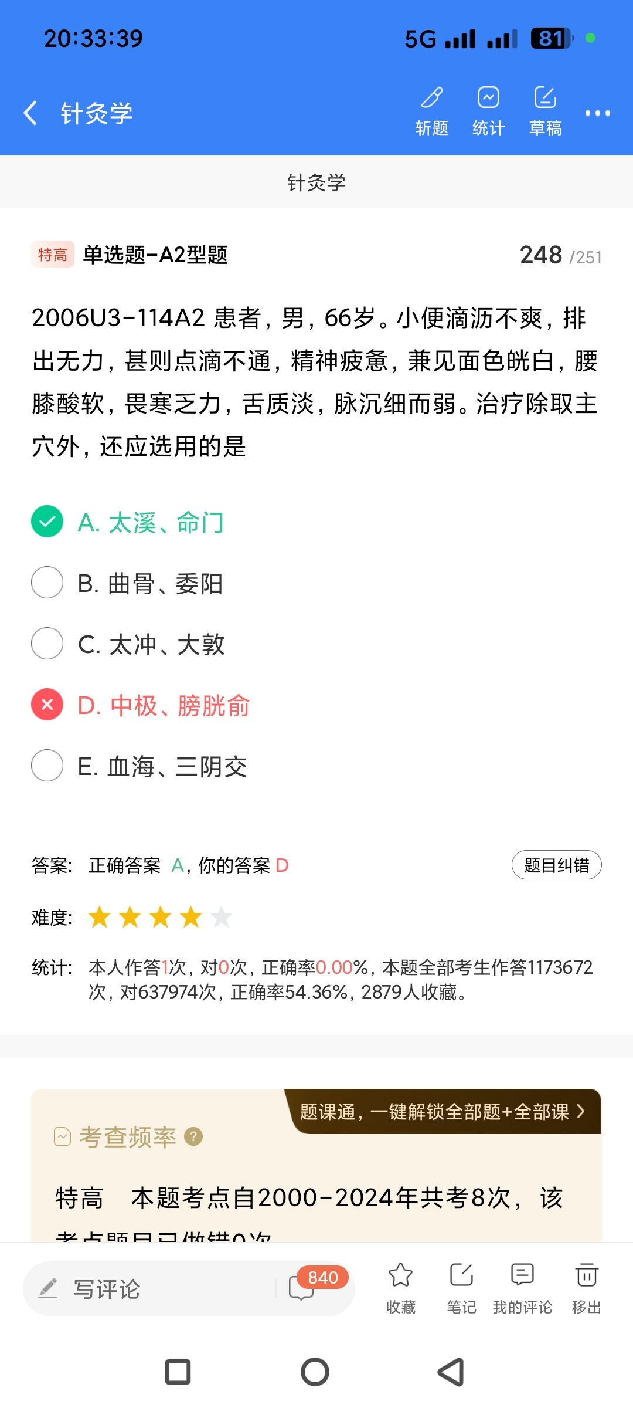Select option E 血海、三阴交

pyautogui.click(x=47, y=766)
